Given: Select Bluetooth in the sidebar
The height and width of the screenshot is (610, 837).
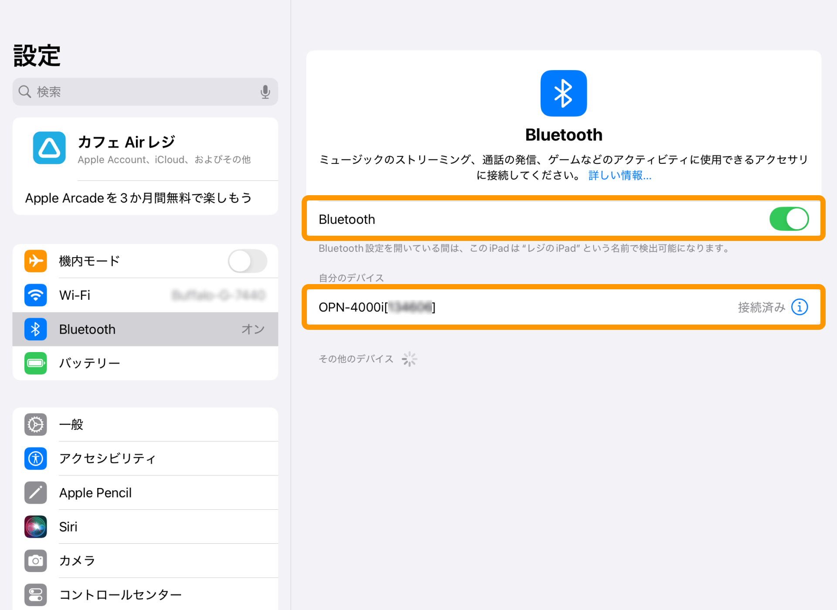Looking at the screenshot, I should pyautogui.click(x=145, y=329).
